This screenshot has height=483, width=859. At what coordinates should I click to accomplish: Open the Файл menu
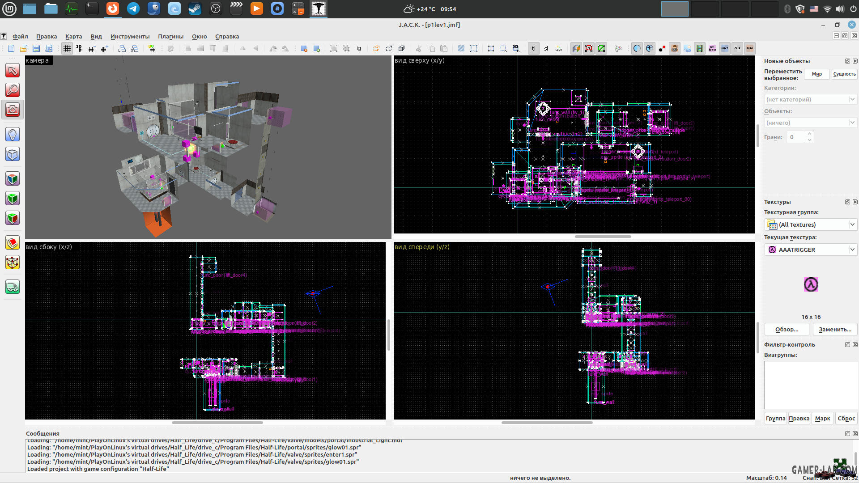click(20, 37)
